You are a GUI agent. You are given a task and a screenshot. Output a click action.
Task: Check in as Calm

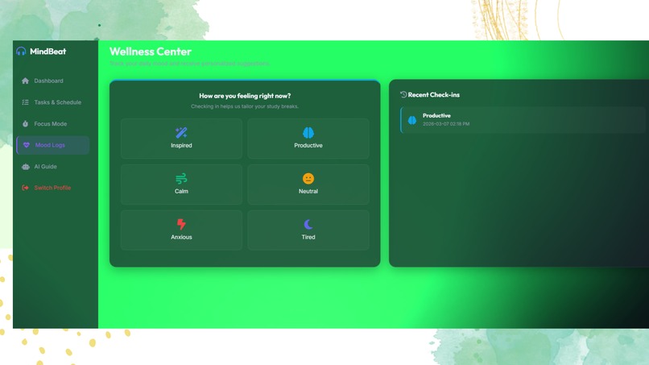(x=181, y=185)
